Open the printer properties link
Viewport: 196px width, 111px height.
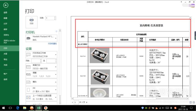pos(52,44)
